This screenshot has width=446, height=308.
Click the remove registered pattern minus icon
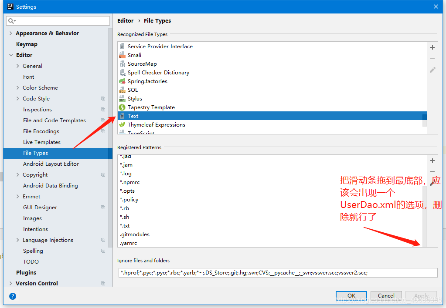[x=432, y=172]
